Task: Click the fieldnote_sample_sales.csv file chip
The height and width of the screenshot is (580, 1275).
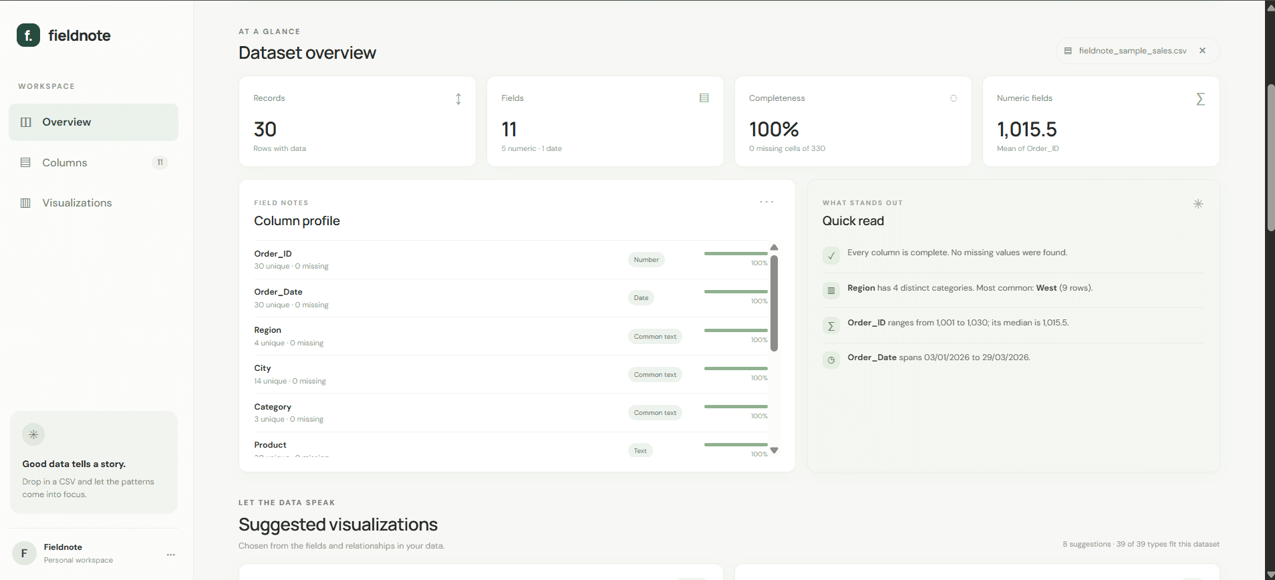Action: (x=1137, y=51)
